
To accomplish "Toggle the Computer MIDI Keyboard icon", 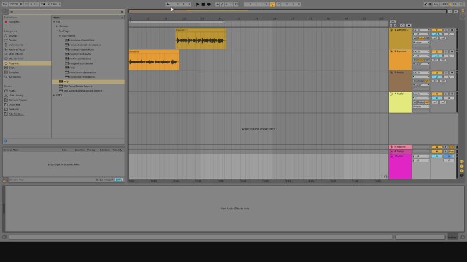I will (430, 4).
